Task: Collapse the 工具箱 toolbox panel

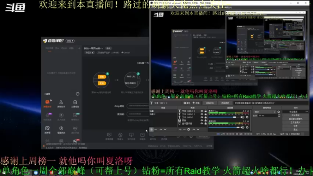Action: pos(77,94)
